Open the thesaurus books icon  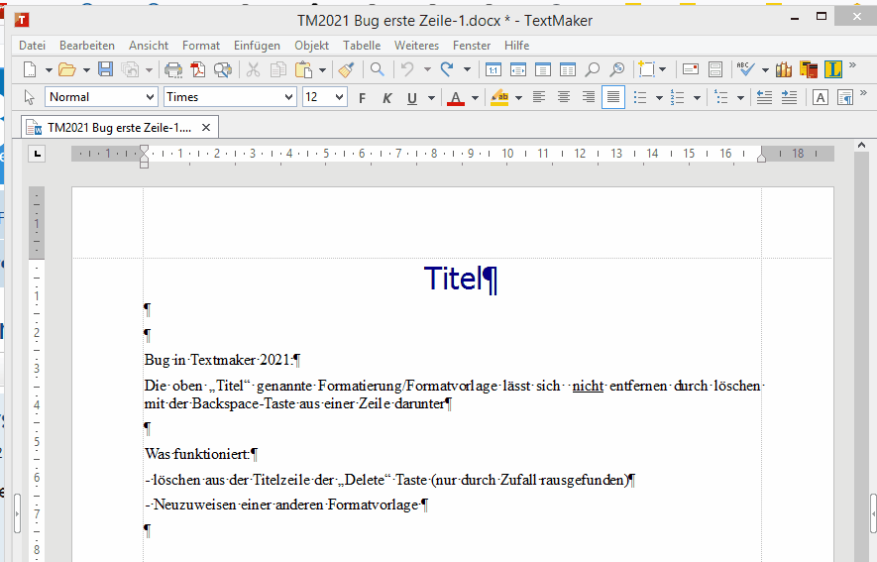click(x=784, y=69)
